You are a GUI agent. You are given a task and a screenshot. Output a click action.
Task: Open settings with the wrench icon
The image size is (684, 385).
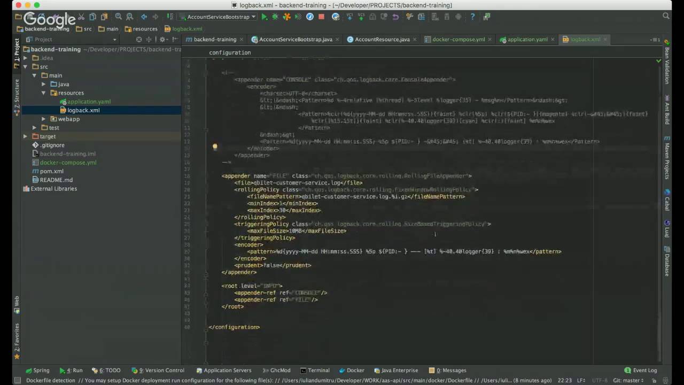point(409,17)
